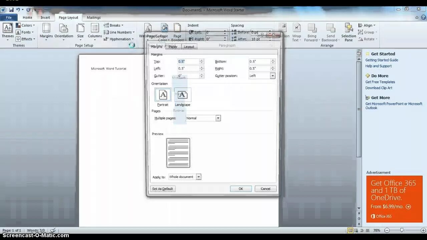Expand the Hyphenation dropdown
The height and width of the screenshot is (240, 427).
pyautogui.click(x=118, y=39)
